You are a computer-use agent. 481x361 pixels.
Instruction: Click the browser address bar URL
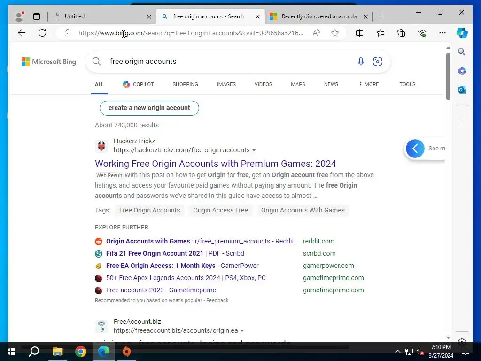pos(191,33)
